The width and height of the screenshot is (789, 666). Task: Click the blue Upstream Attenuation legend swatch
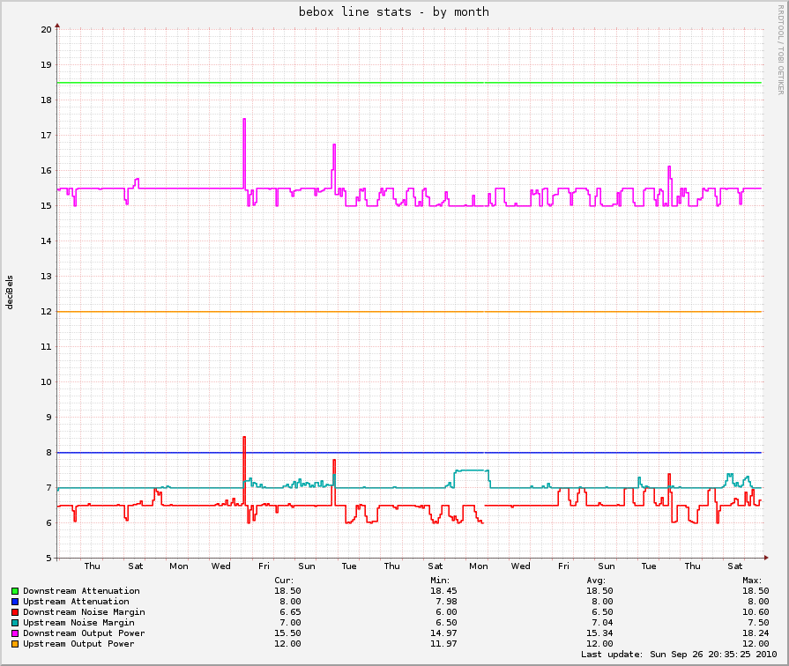[x=15, y=602]
